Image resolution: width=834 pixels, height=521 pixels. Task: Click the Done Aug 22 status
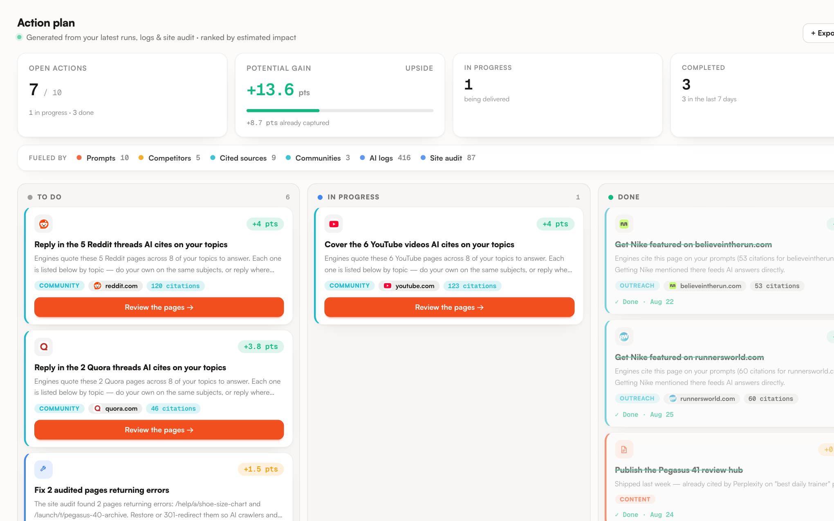[644, 302]
